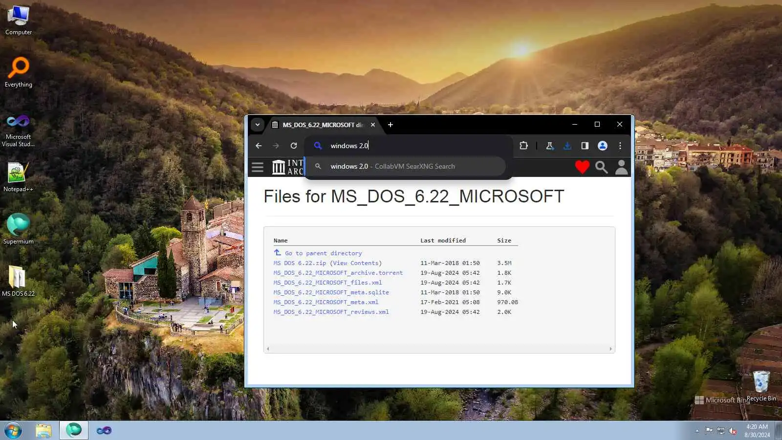Open the Computer desktop icon

pos(19,20)
